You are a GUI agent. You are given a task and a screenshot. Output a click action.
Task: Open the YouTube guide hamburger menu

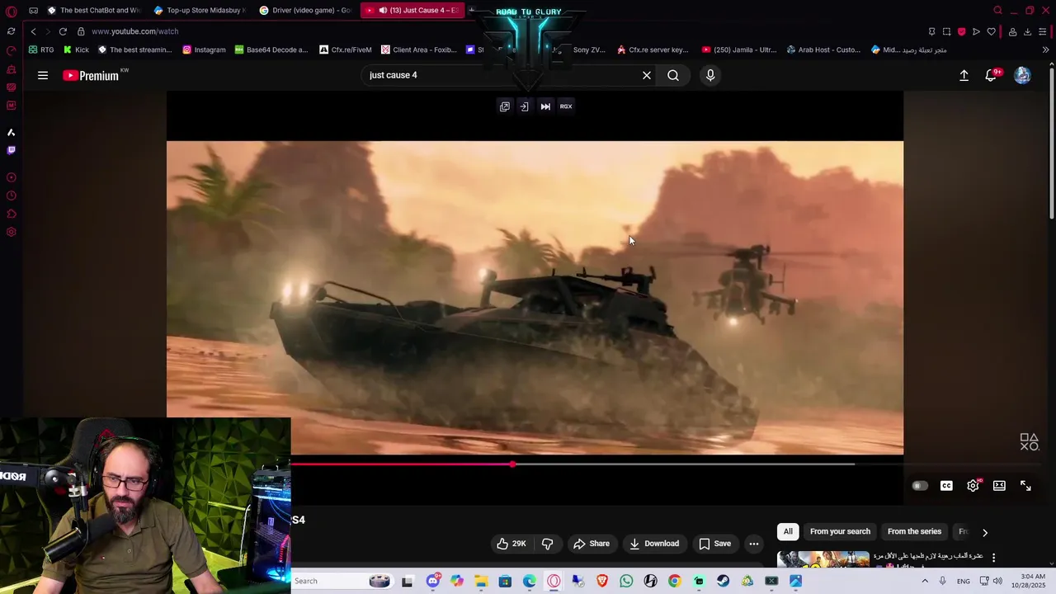42,75
